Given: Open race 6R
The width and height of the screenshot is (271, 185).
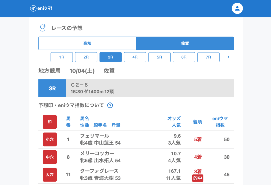Looking at the screenshot, I should coord(184,57).
